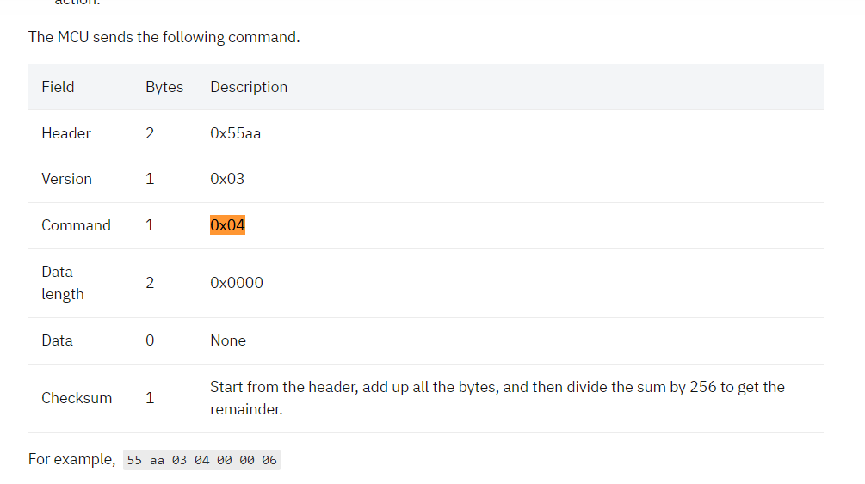Viewport: 865px width, 484px height.
Task: Click the Description column header
Action: click(249, 87)
